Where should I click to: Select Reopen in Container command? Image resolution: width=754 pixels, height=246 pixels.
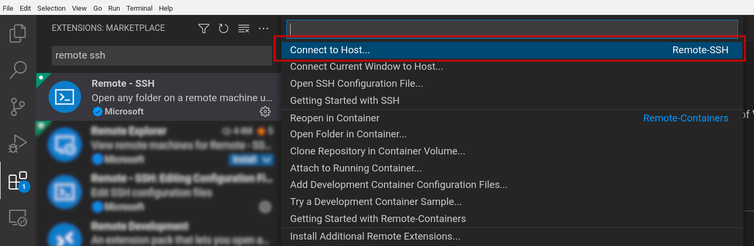[335, 118]
